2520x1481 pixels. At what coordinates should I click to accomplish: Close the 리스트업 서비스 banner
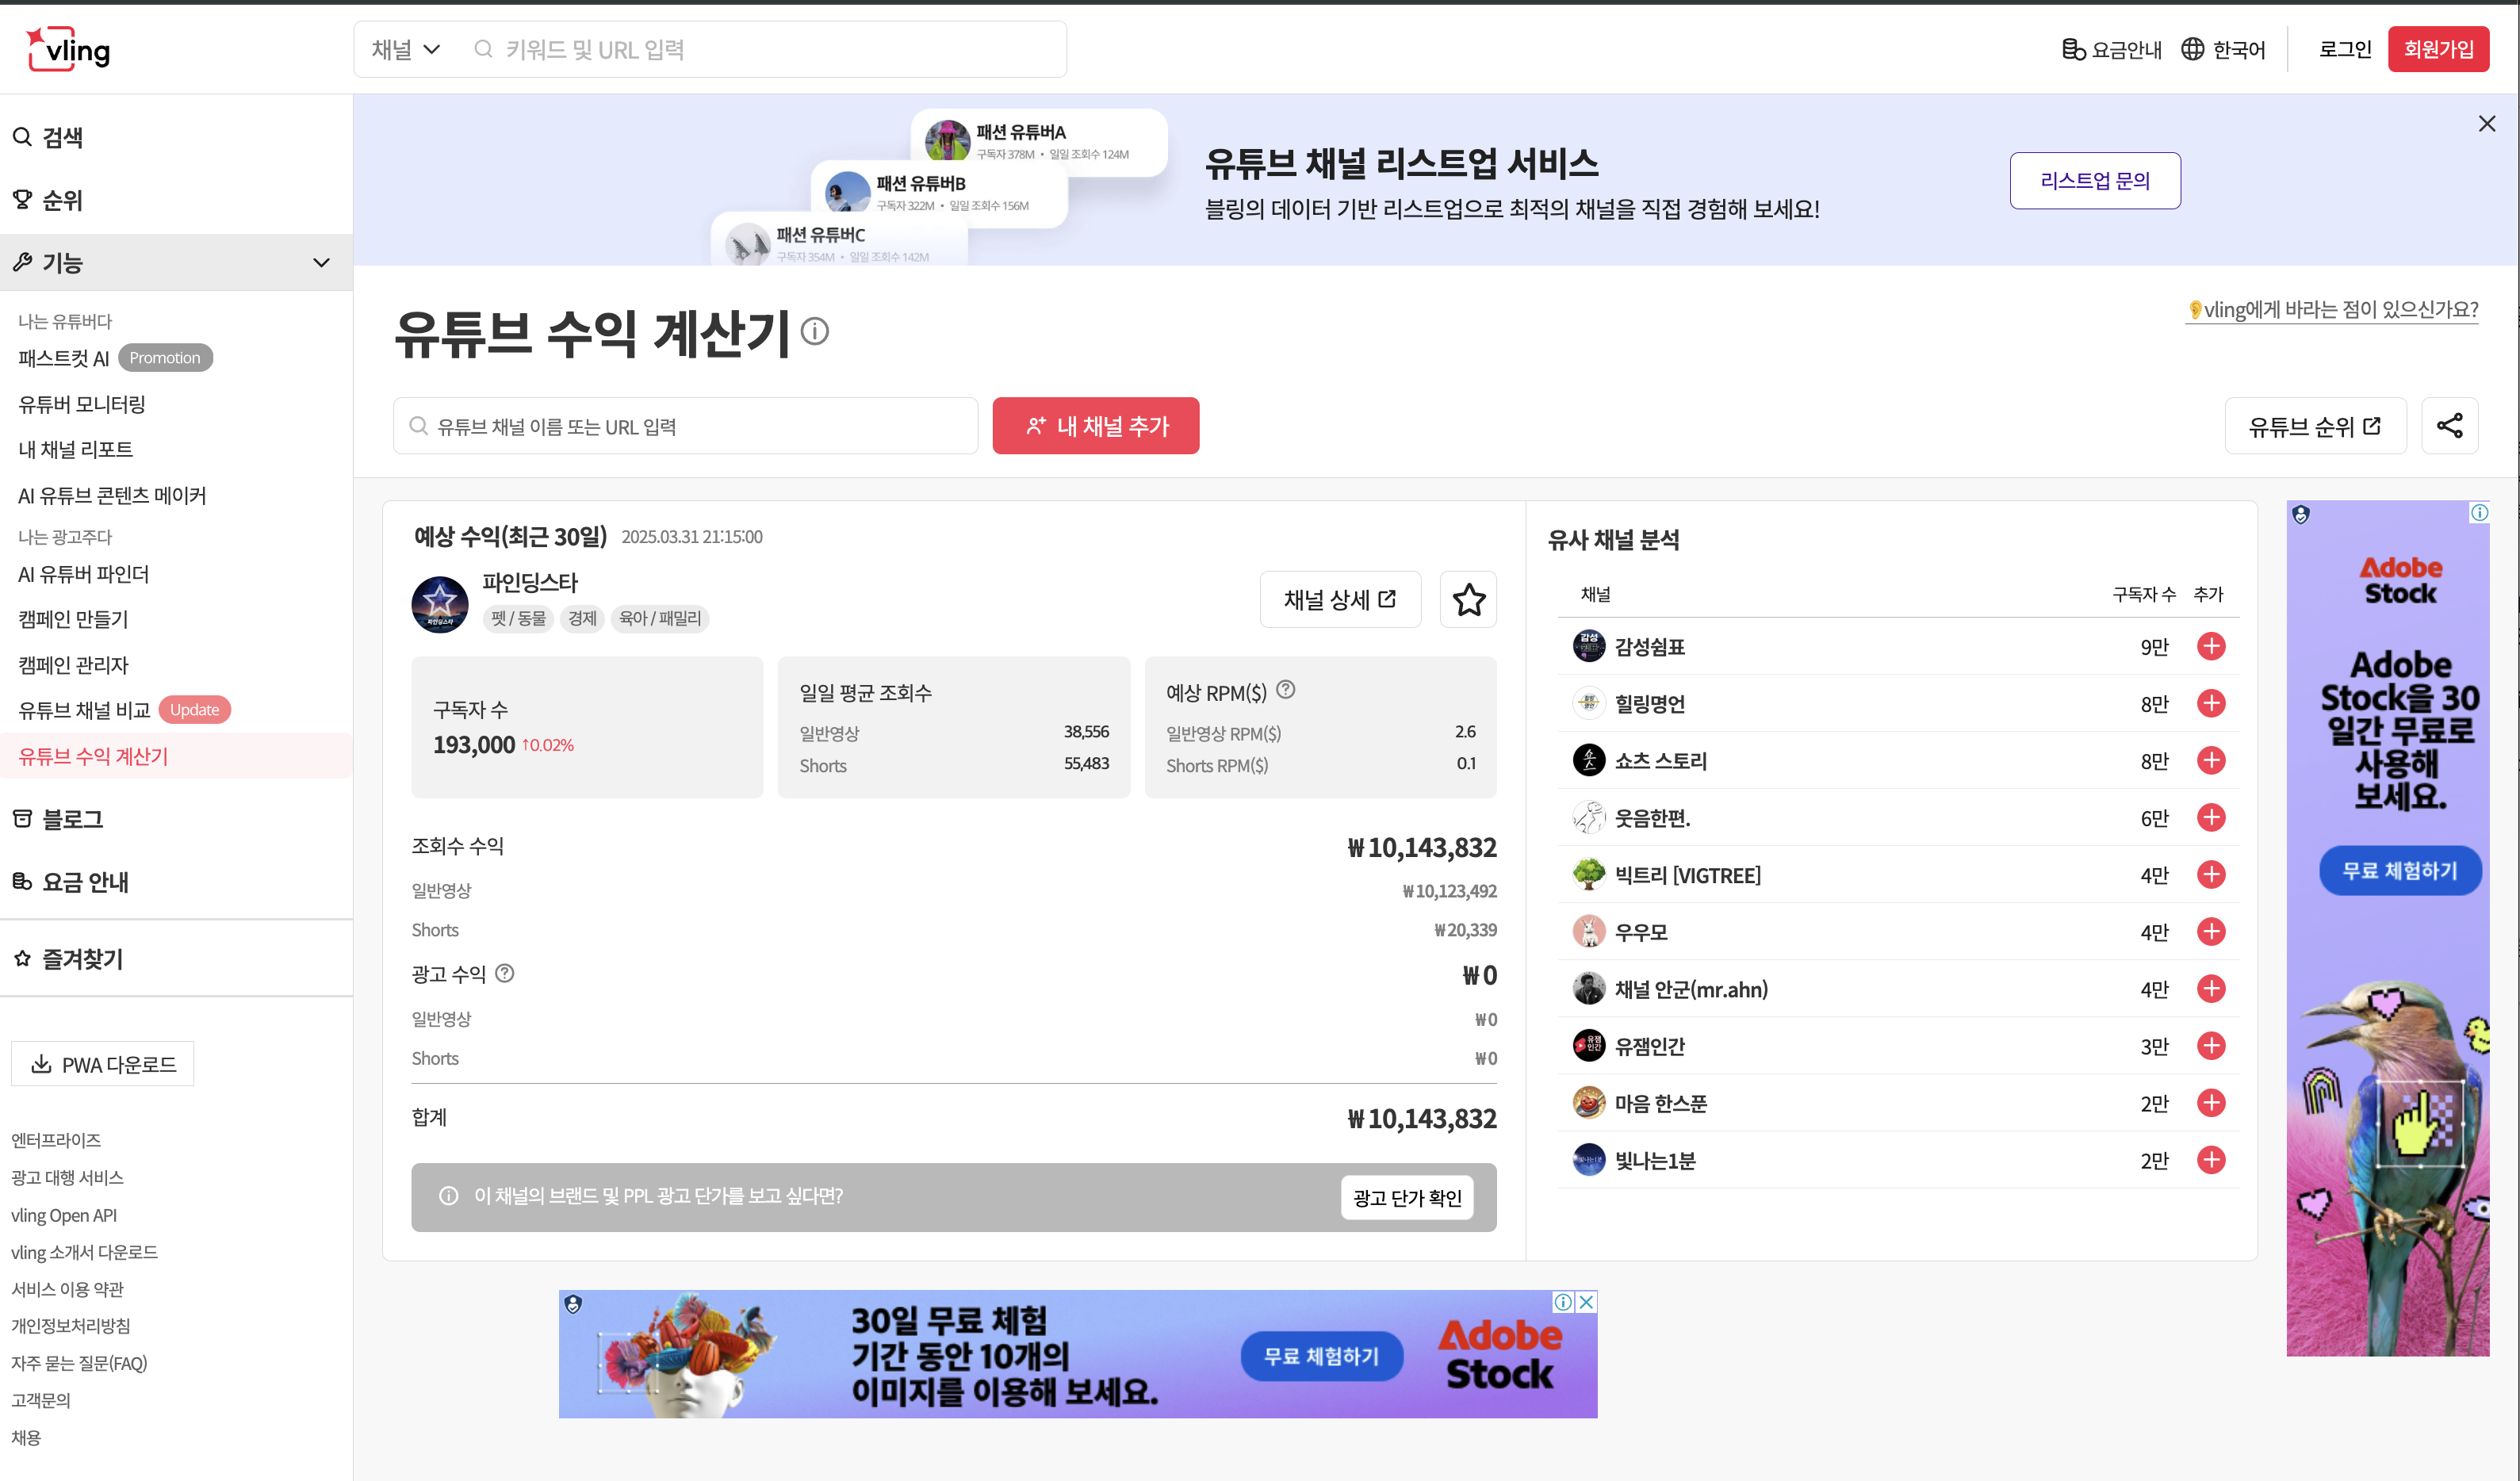point(2487,123)
